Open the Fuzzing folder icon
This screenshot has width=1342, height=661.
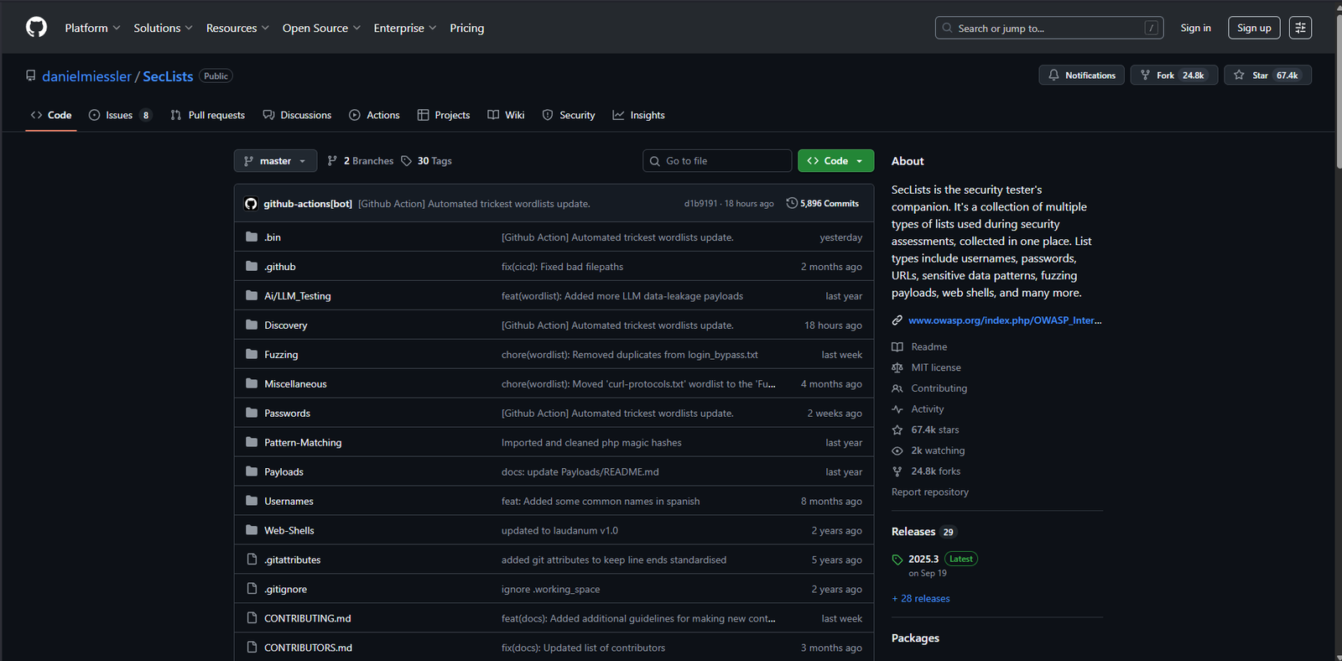tap(252, 354)
